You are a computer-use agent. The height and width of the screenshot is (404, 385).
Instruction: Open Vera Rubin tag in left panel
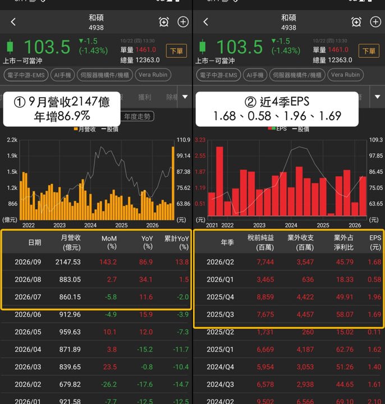(x=153, y=75)
